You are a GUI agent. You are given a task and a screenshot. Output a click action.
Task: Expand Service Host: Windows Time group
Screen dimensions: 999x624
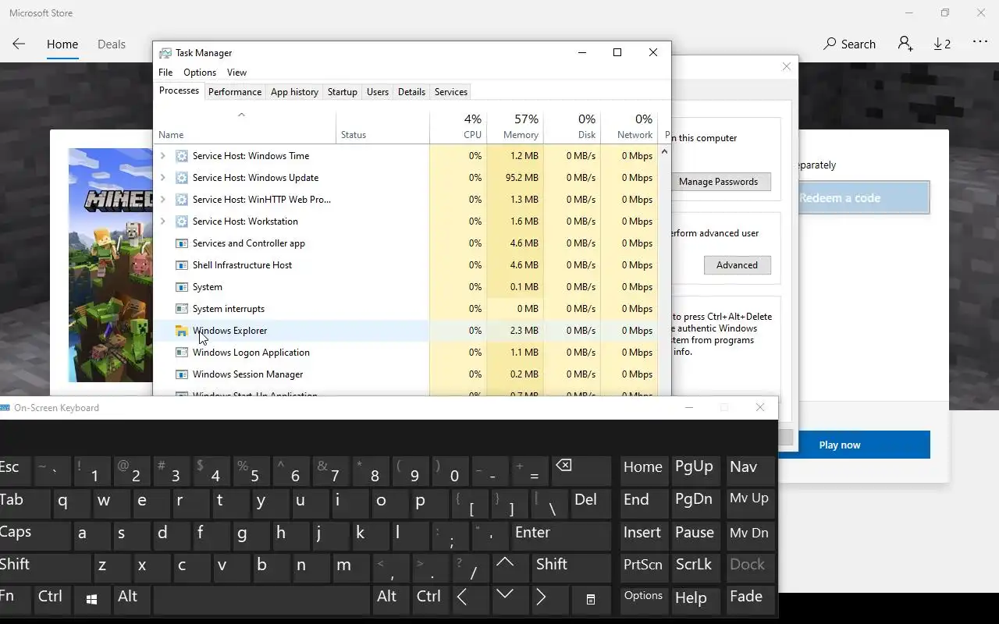pos(162,156)
